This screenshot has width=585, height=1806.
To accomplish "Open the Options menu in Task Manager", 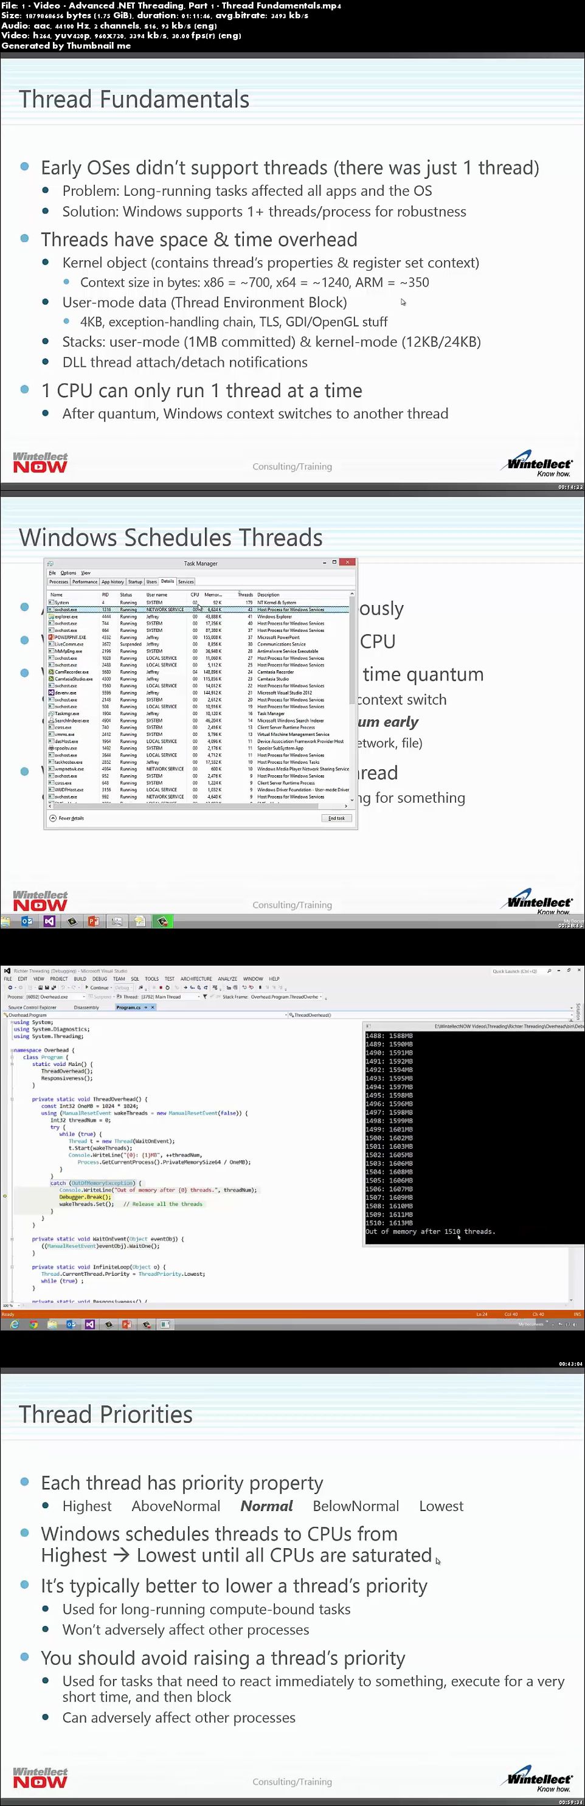I will [68, 573].
